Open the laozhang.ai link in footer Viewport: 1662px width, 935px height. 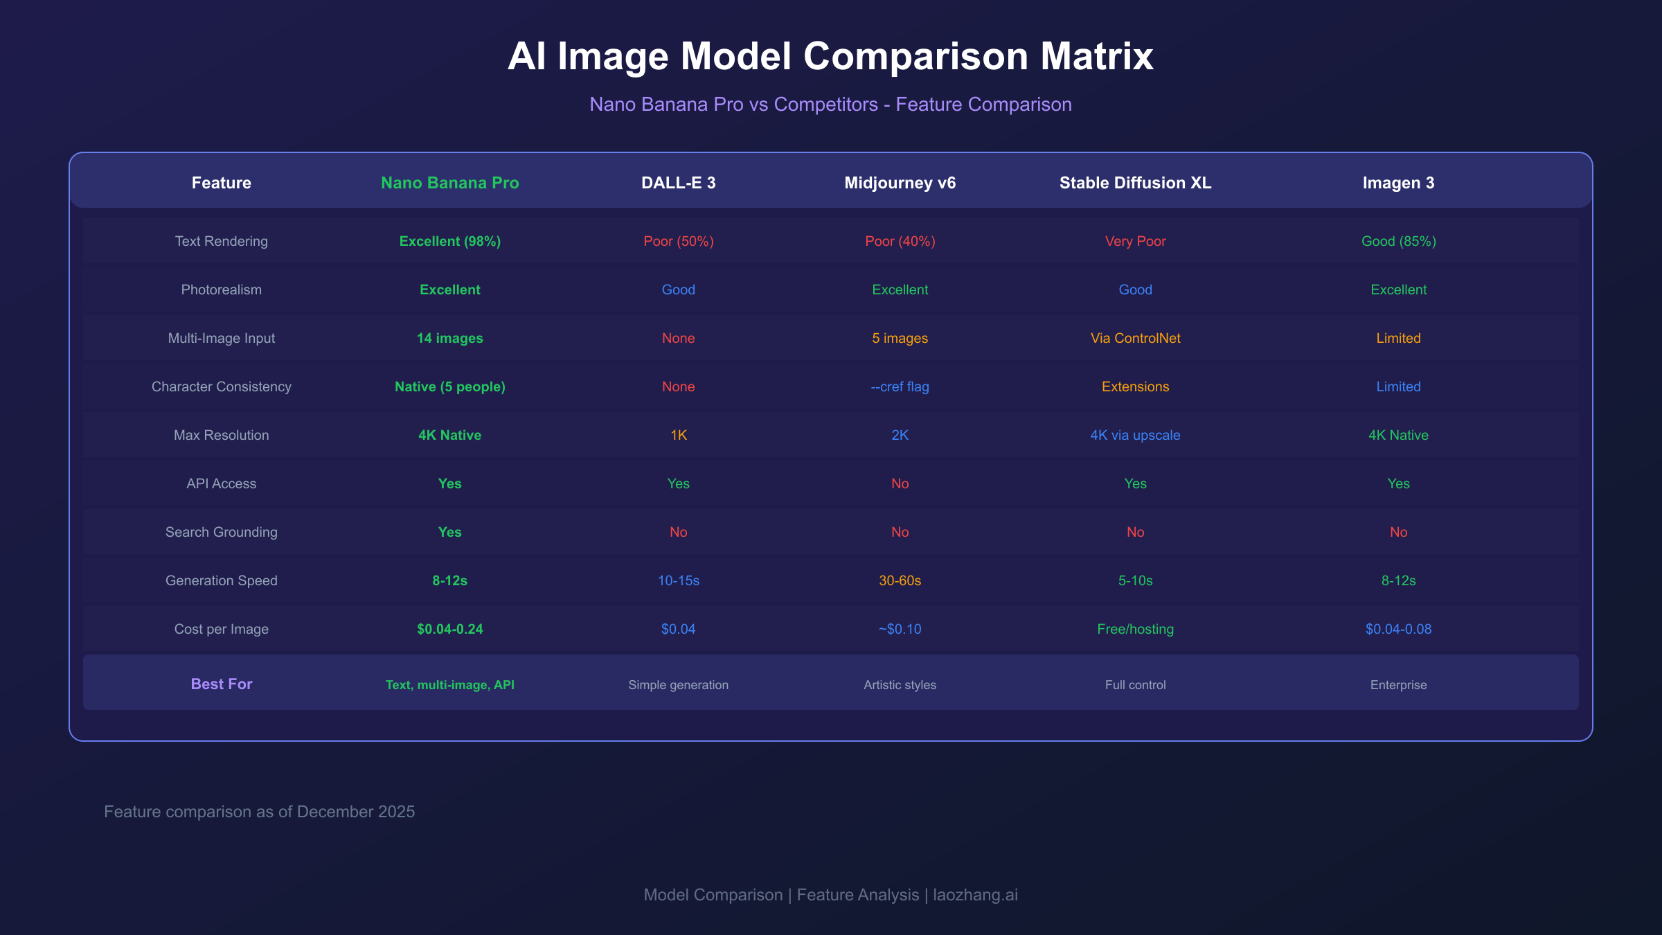tap(976, 894)
